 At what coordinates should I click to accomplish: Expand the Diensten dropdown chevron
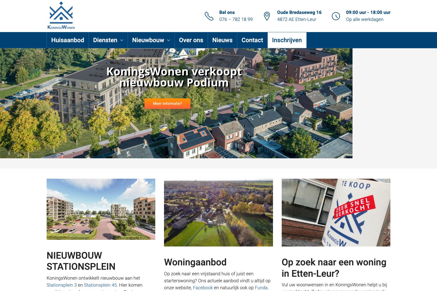pos(122,40)
